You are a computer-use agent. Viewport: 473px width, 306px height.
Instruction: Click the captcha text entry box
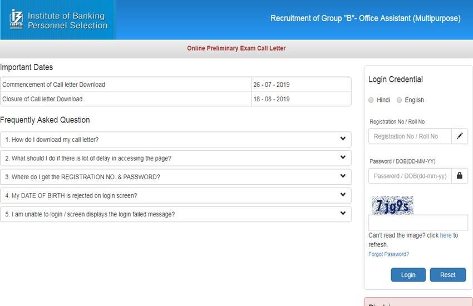pos(418,223)
